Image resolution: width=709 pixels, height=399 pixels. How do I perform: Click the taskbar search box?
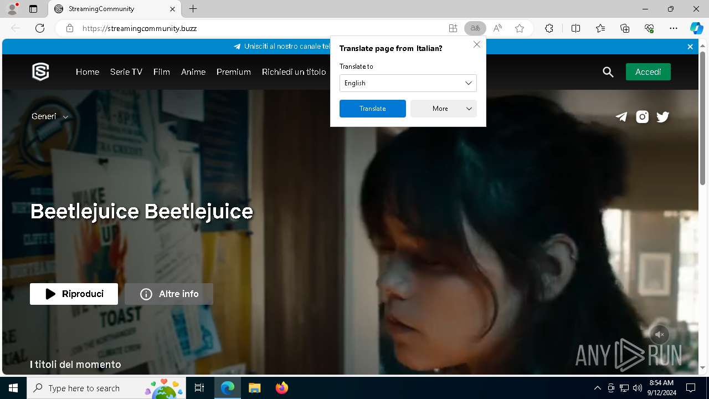(106, 388)
